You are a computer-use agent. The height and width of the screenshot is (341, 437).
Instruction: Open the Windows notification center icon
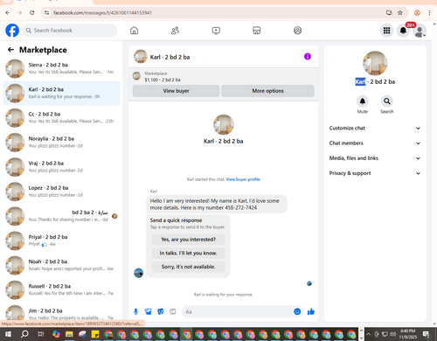tap(427, 334)
